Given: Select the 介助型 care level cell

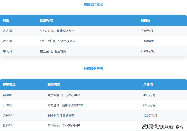Looking at the screenshot, I should tap(7, 105).
